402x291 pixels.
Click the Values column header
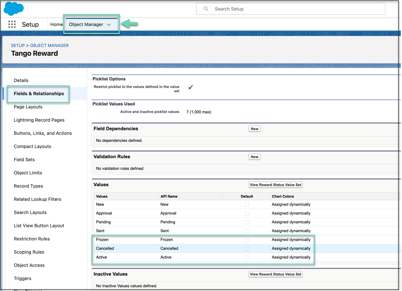click(102, 197)
